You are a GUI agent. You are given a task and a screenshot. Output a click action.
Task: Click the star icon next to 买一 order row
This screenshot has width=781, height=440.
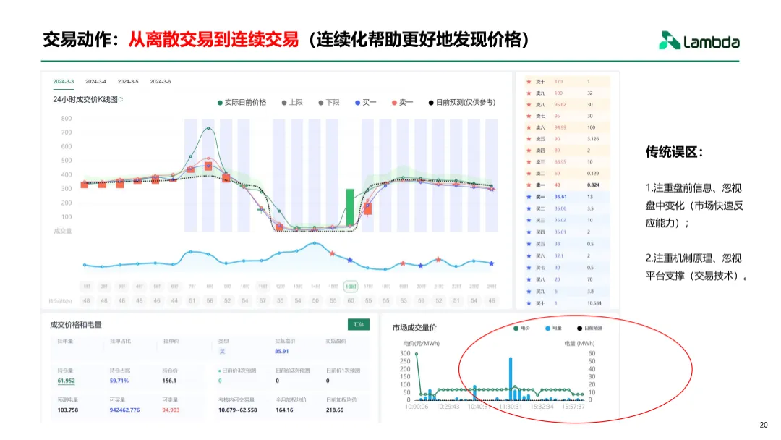[x=528, y=196]
